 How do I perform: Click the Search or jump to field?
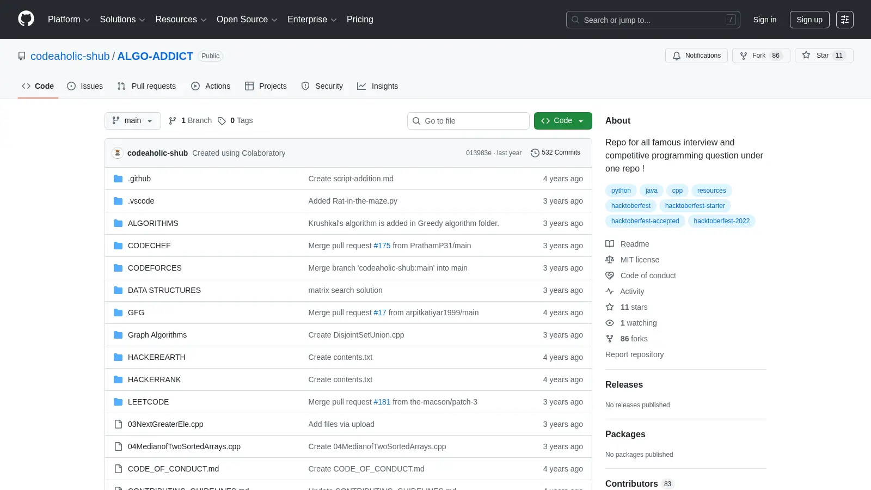[653, 20]
